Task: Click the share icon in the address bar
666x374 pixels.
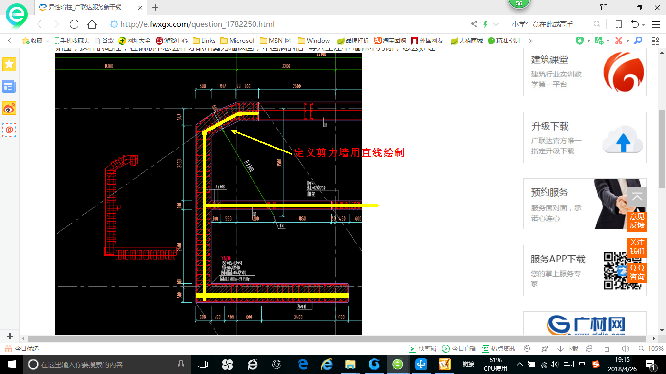Action: pos(474,24)
